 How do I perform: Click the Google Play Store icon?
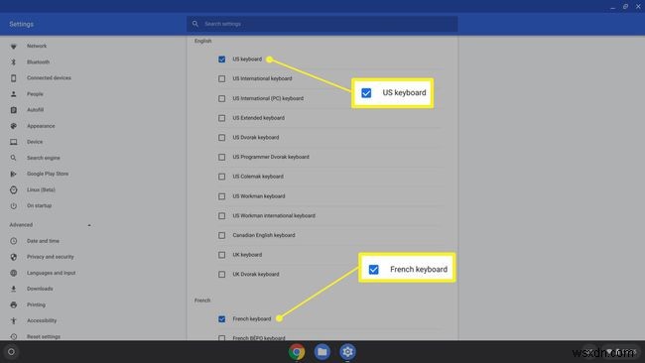coord(14,174)
